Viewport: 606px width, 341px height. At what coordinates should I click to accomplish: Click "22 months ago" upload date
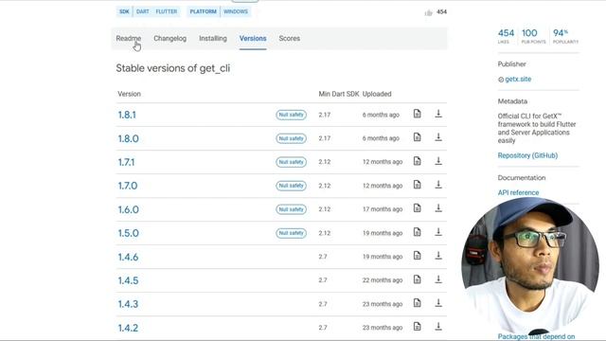(383, 280)
